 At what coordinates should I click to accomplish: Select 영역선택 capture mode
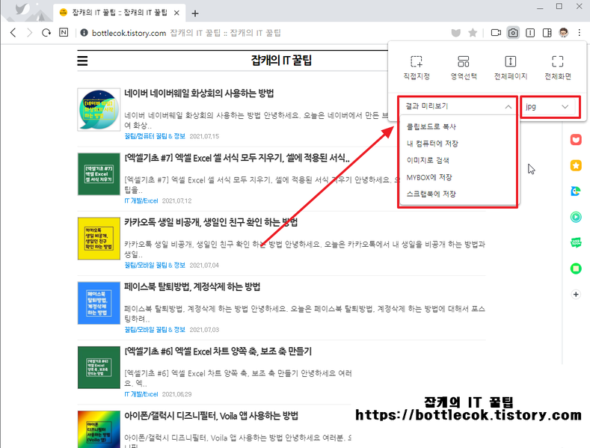point(464,68)
